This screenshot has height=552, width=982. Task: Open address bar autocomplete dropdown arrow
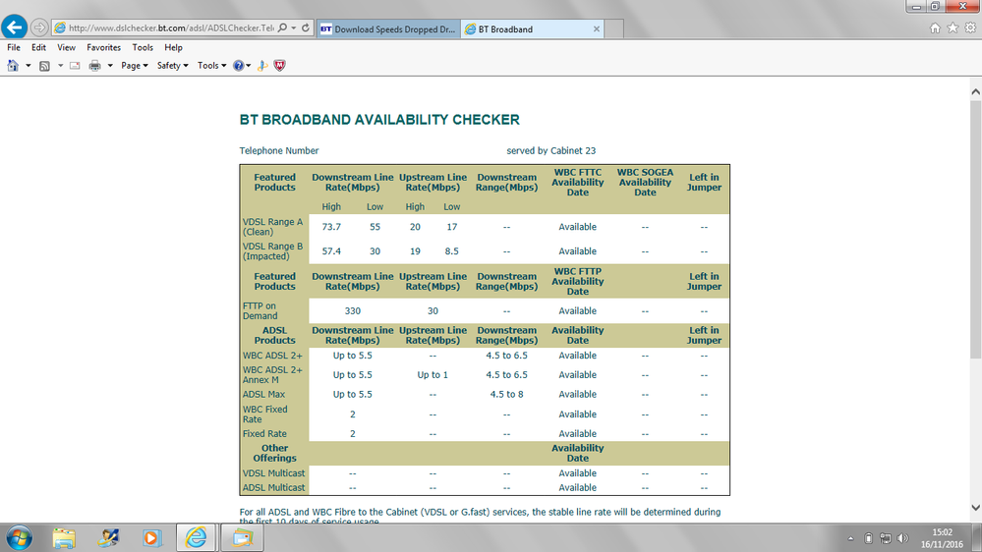[x=294, y=28]
